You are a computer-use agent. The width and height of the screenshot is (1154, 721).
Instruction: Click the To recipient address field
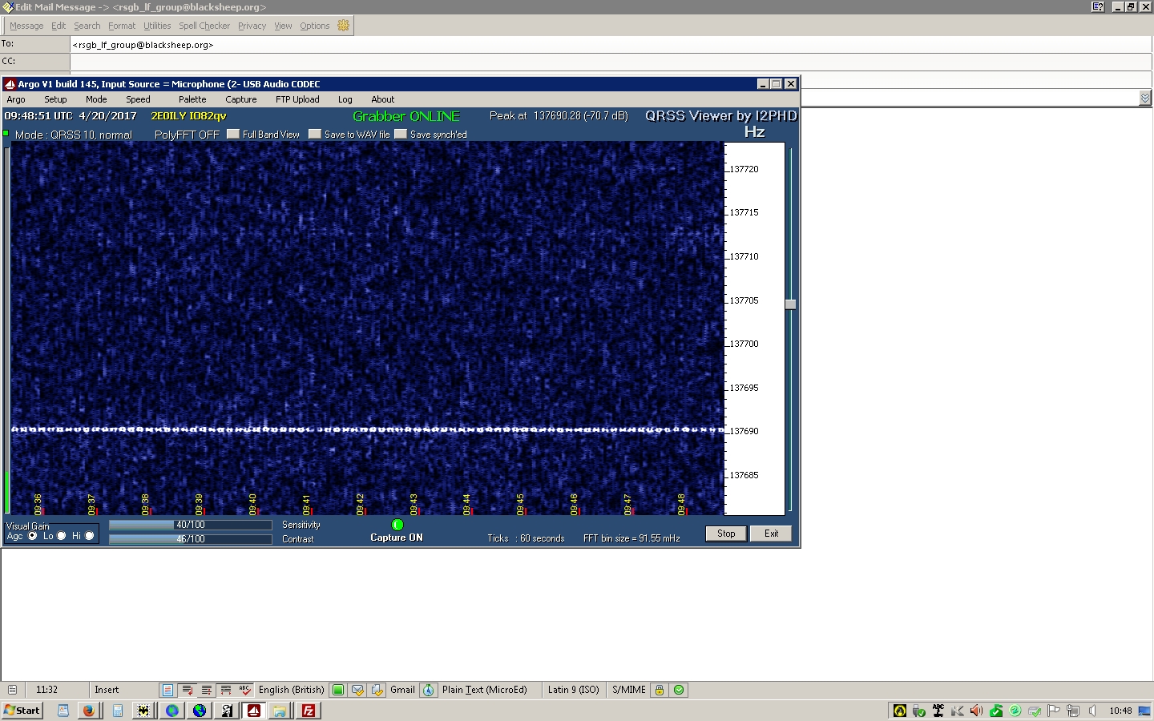coord(611,45)
